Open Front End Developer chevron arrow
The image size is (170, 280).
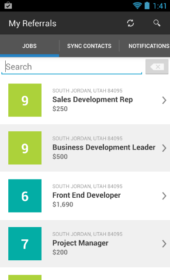[164, 196]
